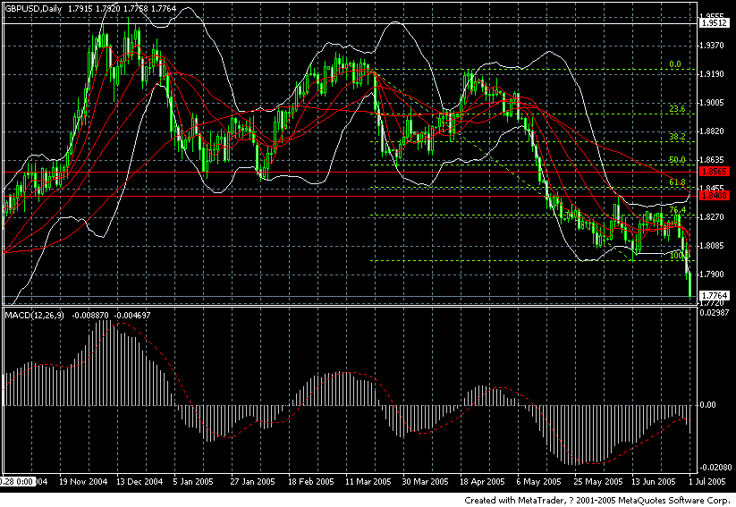The width and height of the screenshot is (736, 507).
Task: Select the Fibonacci 50.0 level label
Action: pos(677,160)
